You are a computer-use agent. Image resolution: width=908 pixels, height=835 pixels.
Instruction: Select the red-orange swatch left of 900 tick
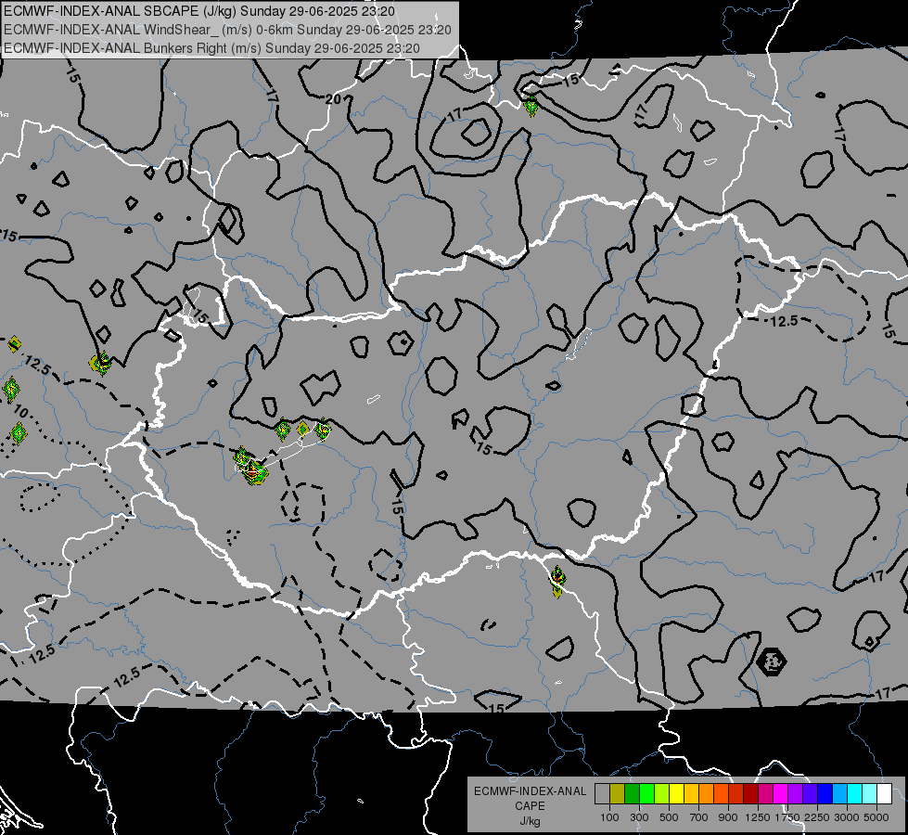point(721,793)
